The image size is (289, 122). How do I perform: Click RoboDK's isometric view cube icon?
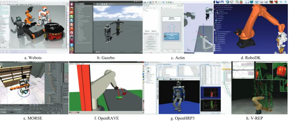pos(252,2)
